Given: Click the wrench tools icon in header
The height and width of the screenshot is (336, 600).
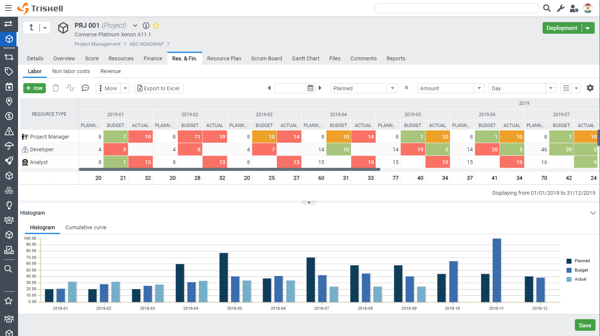Looking at the screenshot, I should click(x=561, y=8).
